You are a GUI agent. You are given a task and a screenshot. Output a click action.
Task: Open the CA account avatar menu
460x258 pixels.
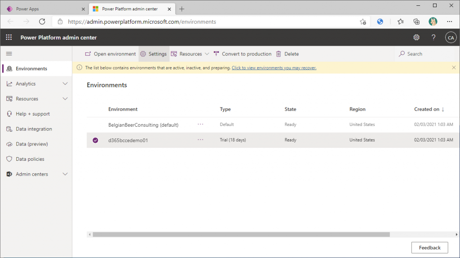click(451, 38)
